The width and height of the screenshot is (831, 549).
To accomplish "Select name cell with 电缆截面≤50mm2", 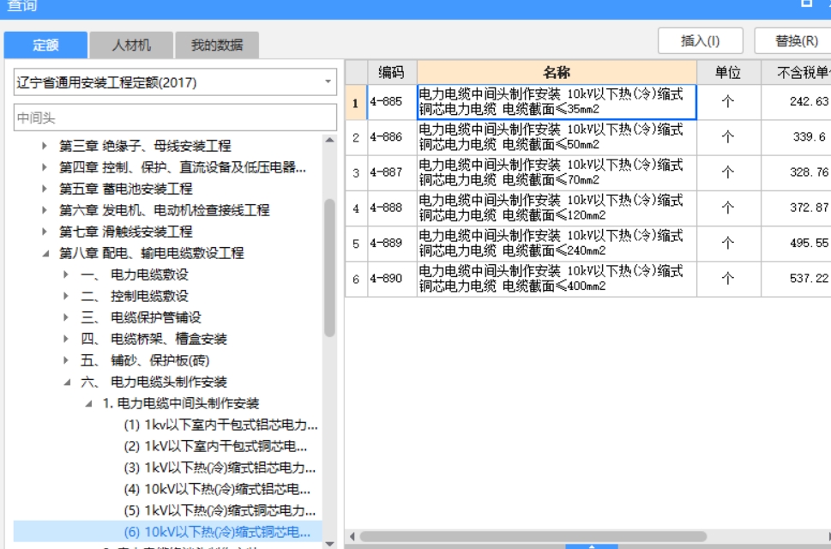I will (x=557, y=137).
